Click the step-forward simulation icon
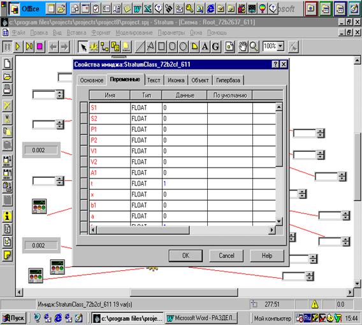362x325 pixels. click(x=29, y=47)
